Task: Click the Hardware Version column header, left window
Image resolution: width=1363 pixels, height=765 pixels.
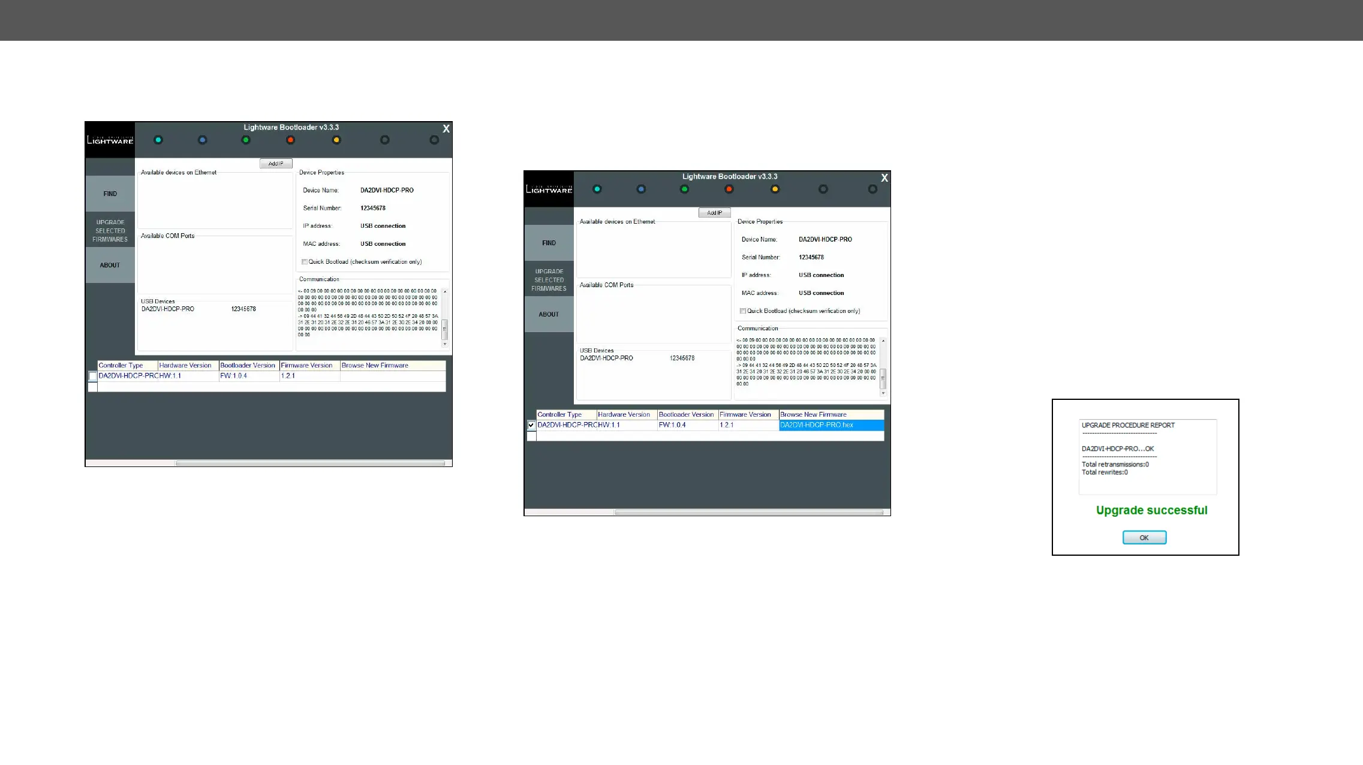Action: tap(188, 366)
